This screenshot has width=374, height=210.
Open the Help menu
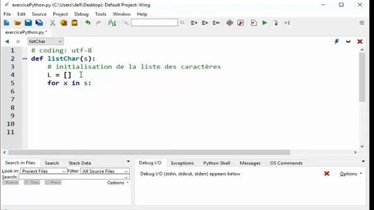[142, 14]
